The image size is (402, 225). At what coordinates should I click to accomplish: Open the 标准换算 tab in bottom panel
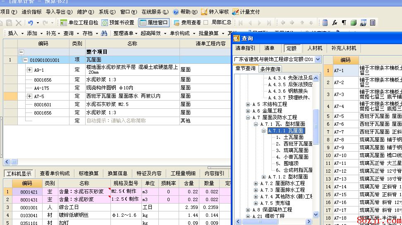coord(89,173)
